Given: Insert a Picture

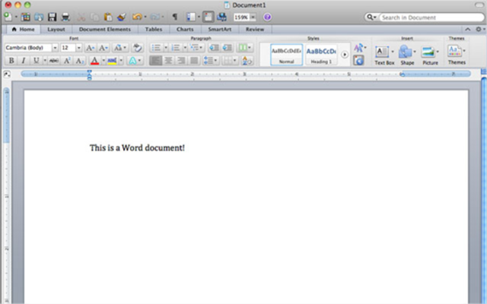Looking at the screenshot, I should click(430, 55).
